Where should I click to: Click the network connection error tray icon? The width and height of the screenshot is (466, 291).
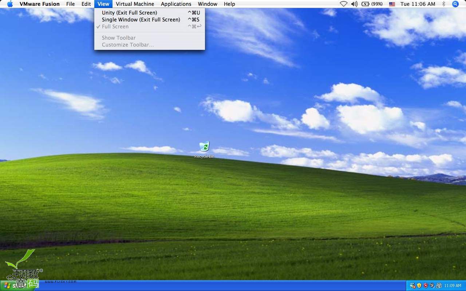[412, 286]
